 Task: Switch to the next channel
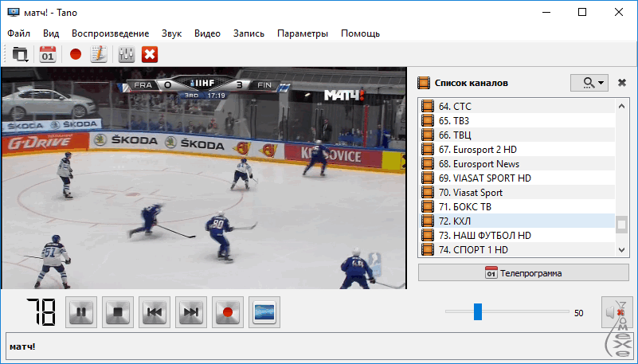[190, 312]
